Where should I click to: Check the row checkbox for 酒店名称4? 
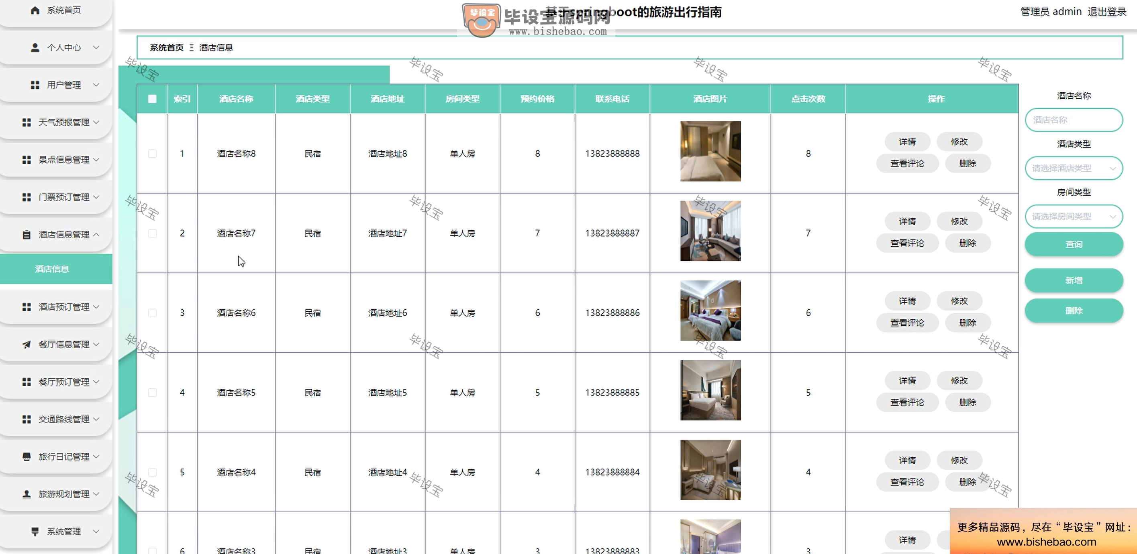pyautogui.click(x=152, y=473)
